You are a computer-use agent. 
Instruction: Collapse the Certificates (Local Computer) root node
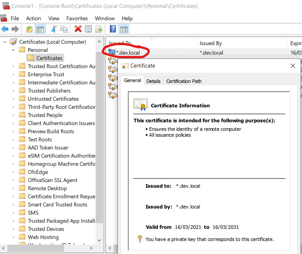click(5, 42)
